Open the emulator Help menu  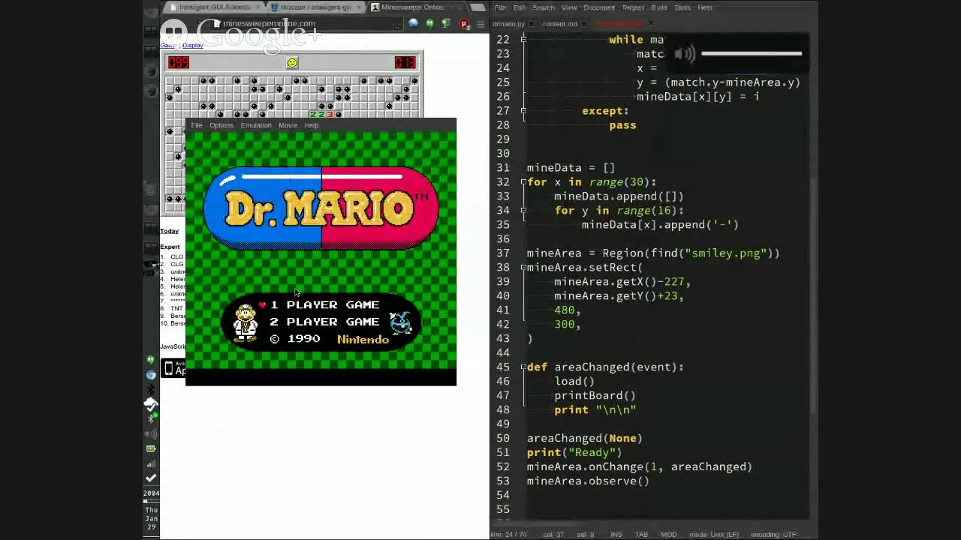[312, 125]
